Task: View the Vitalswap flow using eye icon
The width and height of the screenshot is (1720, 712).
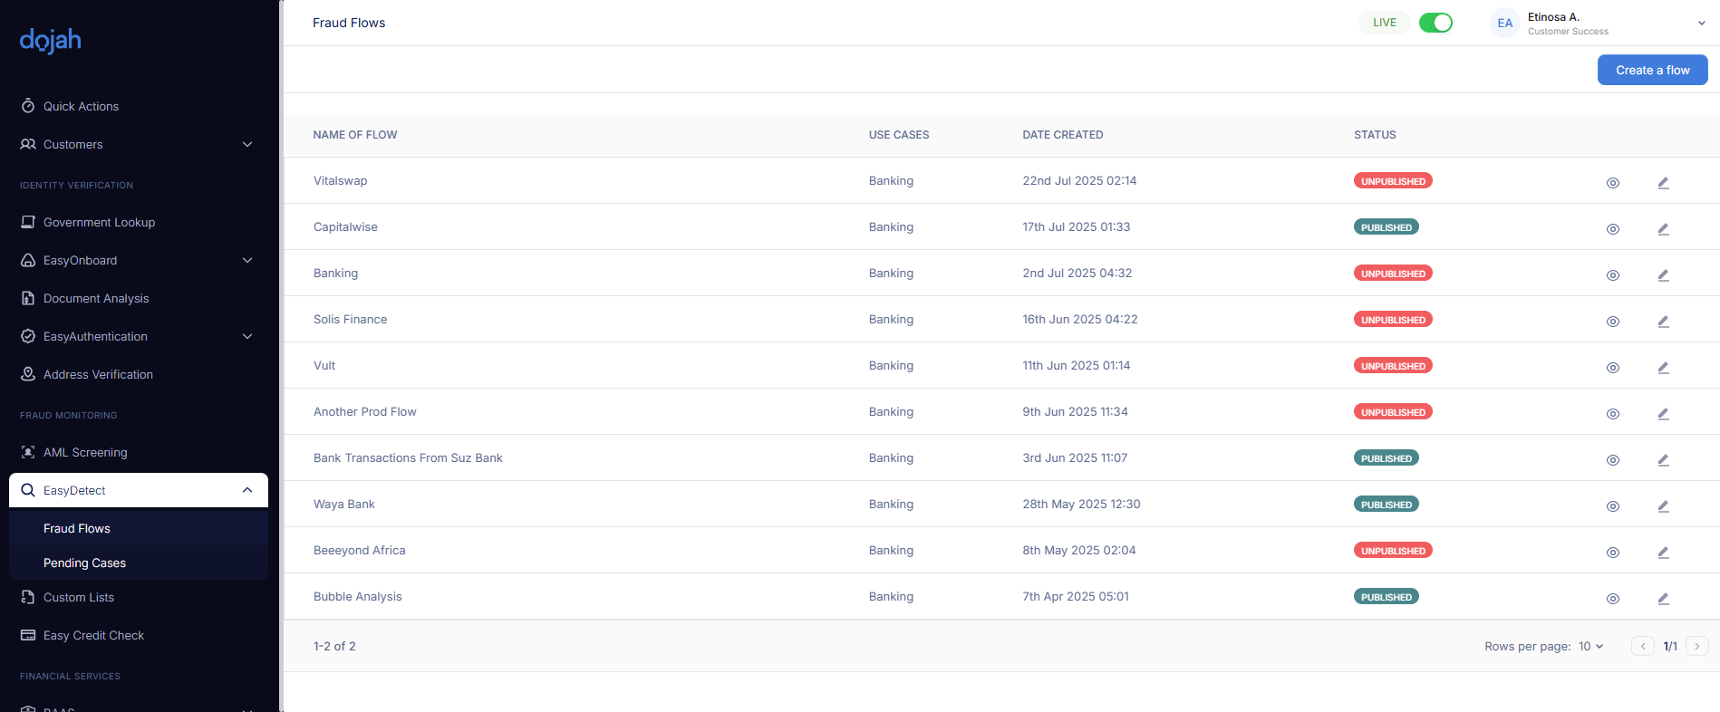Action: pos(1612,182)
